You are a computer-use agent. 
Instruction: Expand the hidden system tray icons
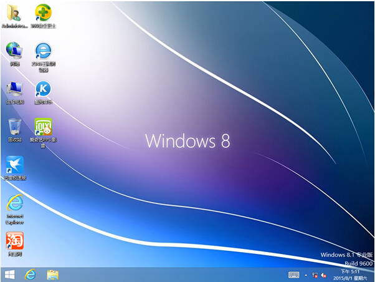point(306,275)
